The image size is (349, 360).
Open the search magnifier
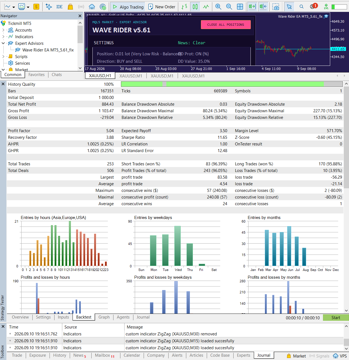tap(301, 7)
